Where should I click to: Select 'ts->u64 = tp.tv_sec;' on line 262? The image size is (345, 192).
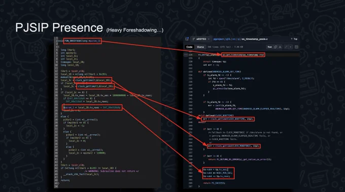coord(216,170)
